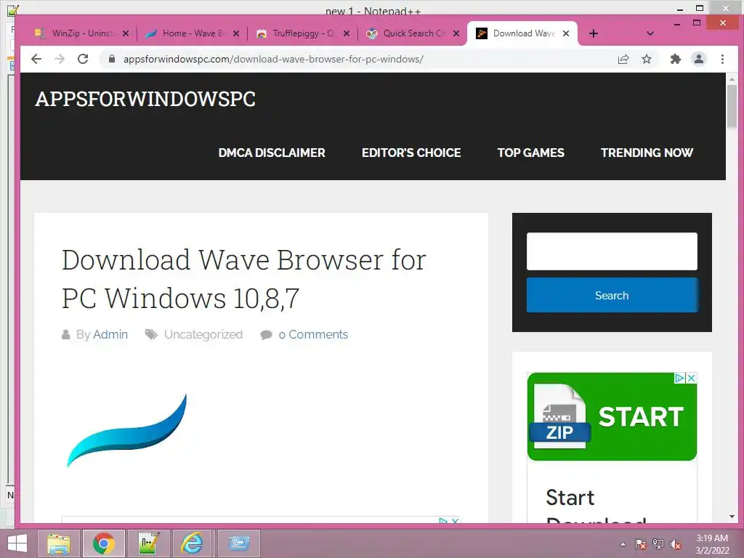The height and width of the screenshot is (558, 744).
Task: Click the Chrome taskbar icon
Action: click(103, 543)
